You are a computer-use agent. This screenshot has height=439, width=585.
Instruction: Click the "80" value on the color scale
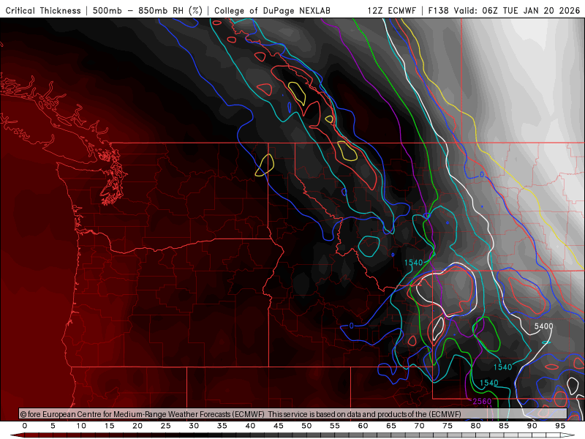[x=476, y=426]
